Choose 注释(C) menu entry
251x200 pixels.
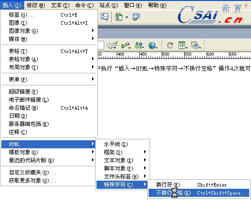(49, 132)
